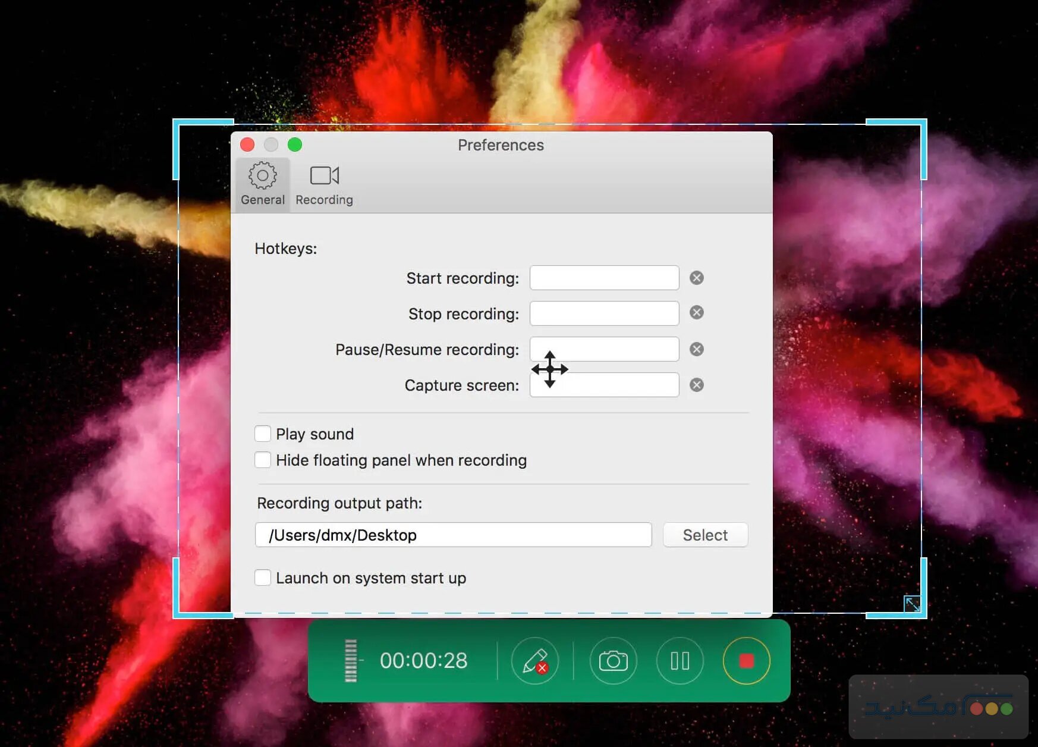Enable Launch on system start up
The height and width of the screenshot is (747, 1038).
tap(263, 577)
